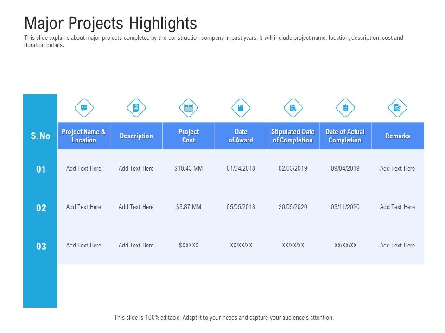The height and width of the screenshot is (333, 445).
Task: Click the S.No header cell
Action: [40, 136]
